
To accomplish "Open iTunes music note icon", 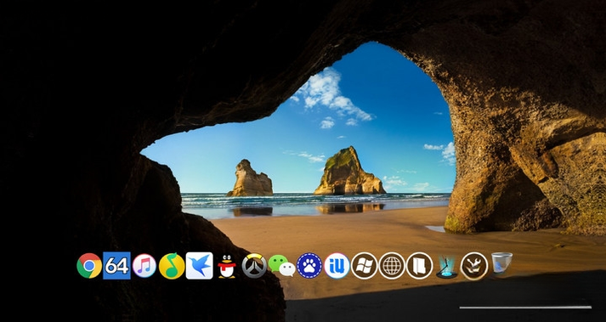I will tap(144, 266).
